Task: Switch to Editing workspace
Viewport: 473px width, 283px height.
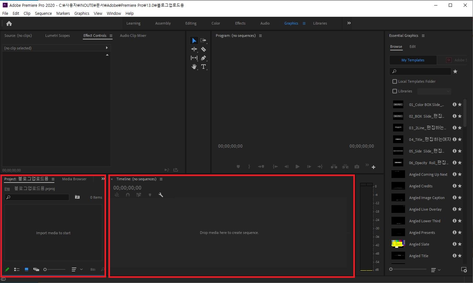Action: coord(191,23)
